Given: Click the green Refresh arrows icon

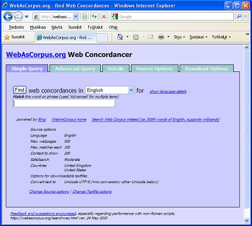Looking at the screenshot, I should [94, 17].
